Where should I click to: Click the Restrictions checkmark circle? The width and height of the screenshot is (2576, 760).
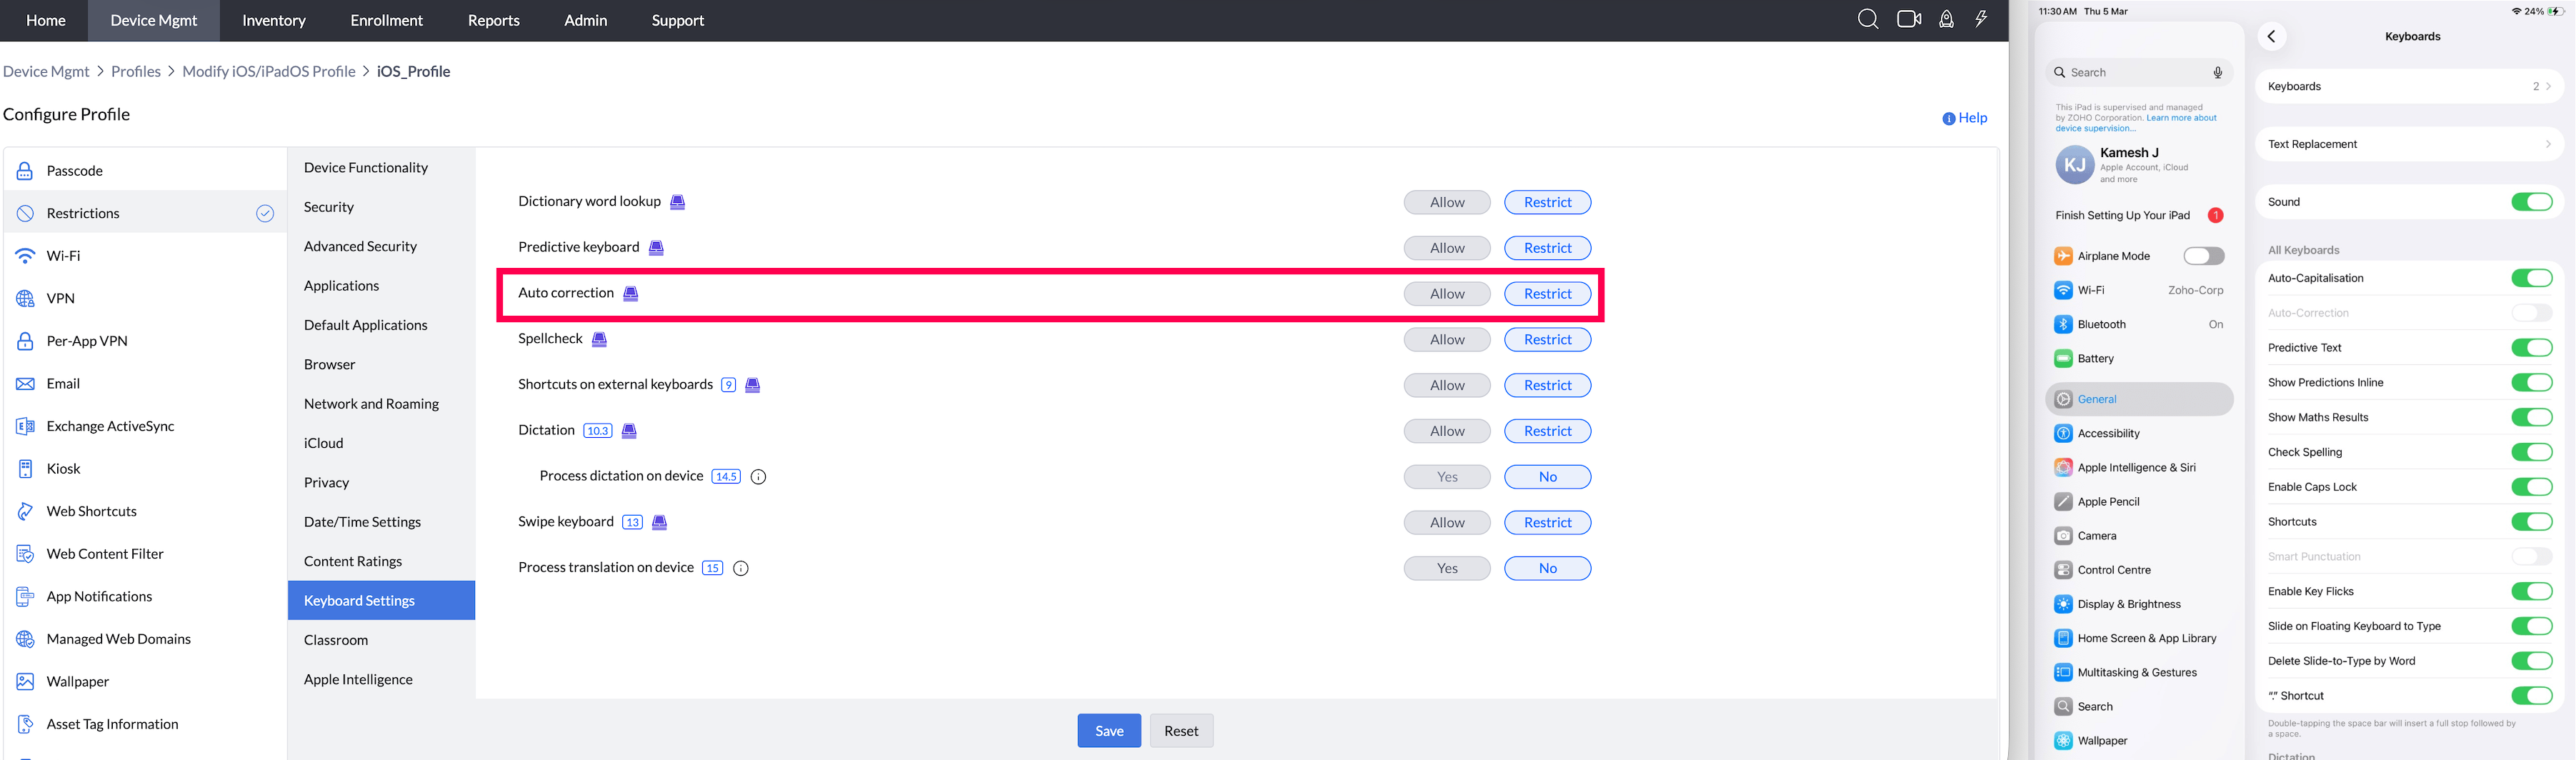tap(265, 213)
